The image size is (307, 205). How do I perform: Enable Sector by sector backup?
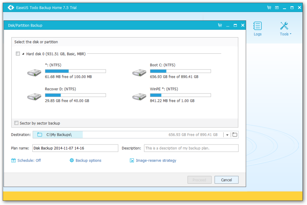pyautogui.click(x=16, y=123)
